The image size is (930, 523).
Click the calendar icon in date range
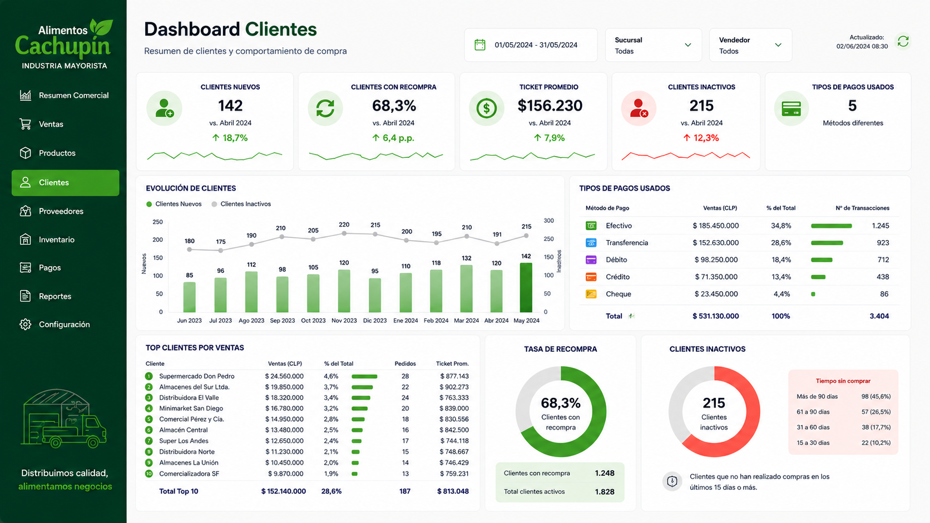click(x=479, y=45)
